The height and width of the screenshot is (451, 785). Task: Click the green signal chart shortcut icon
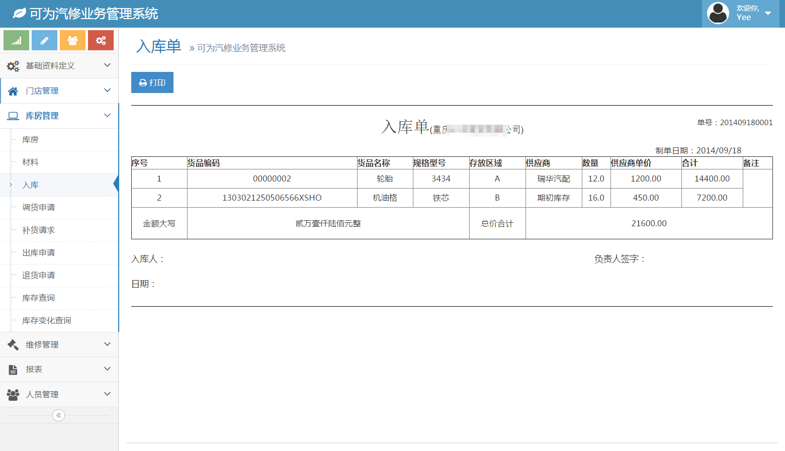pyautogui.click(x=17, y=40)
